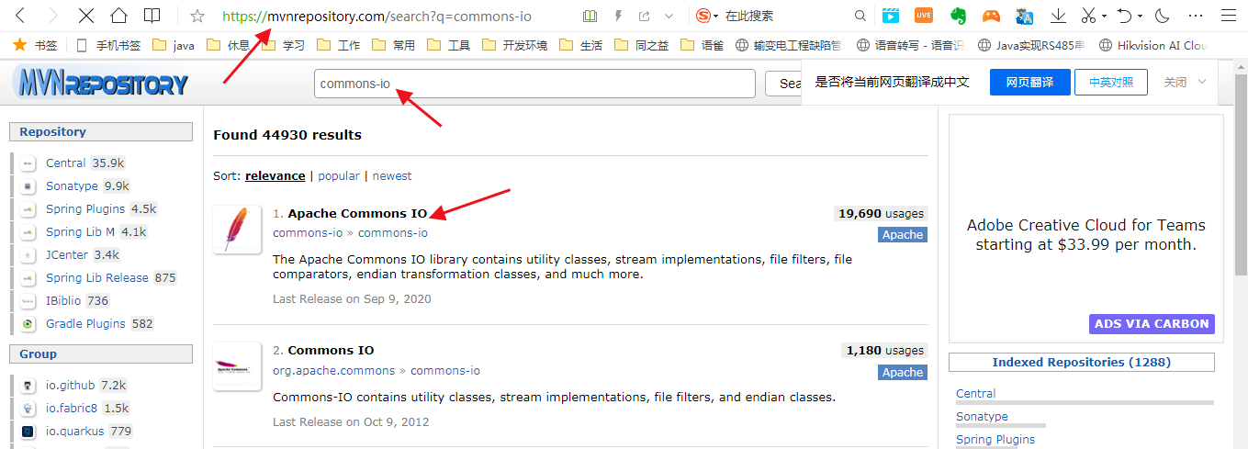Image resolution: width=1248 pixels, height=449 pixels.
Task: Open the second Commons IO result title
Action: (x=331, y=351)
